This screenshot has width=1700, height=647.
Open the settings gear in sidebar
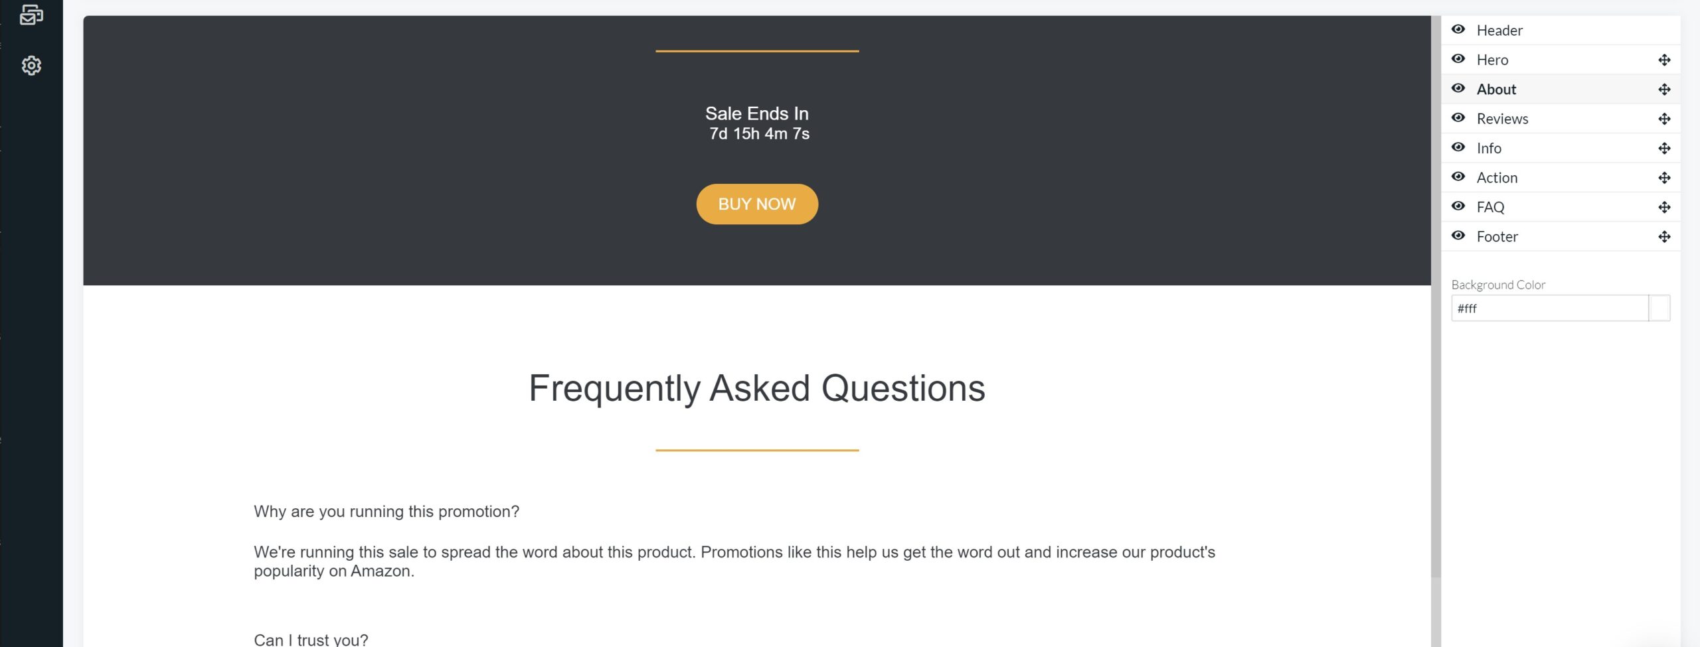click(x=31, y=66)
